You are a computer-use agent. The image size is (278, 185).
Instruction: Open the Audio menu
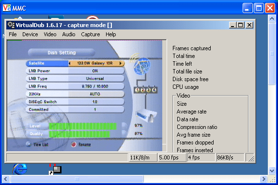click(x=69, y=34)
